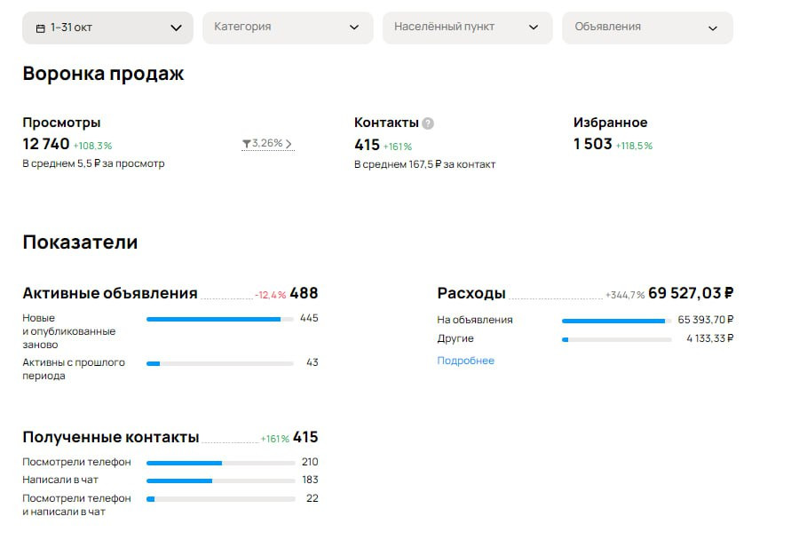The image size is (807, 548).
Task: Click the funnel icon beside 3,26%
Action: click(247, 144)
